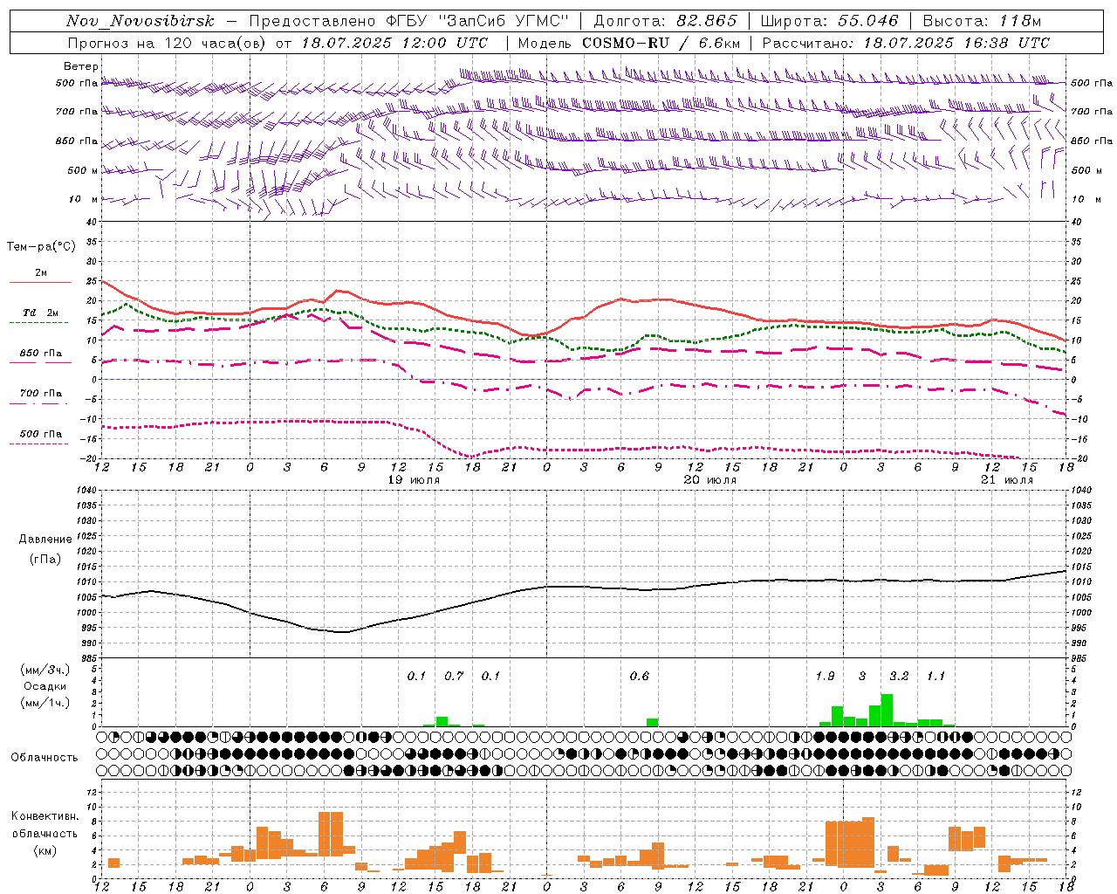
Task: Click the 0.6 precipitation total
Action: 640,677
